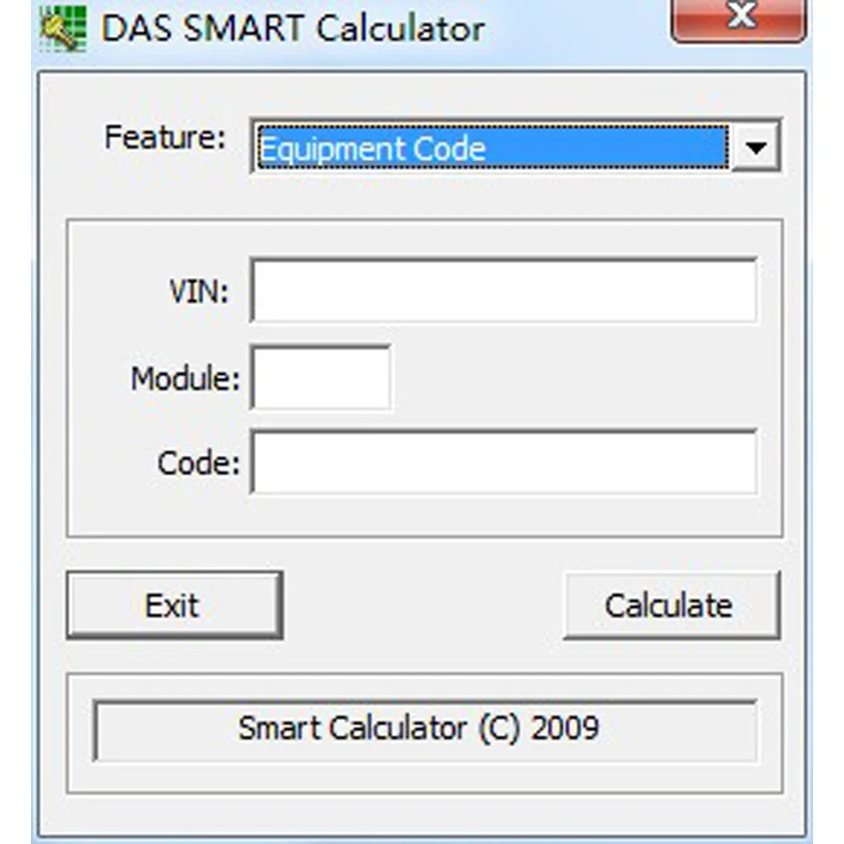Close the DAS SMART Calculator window

(739, 20)
